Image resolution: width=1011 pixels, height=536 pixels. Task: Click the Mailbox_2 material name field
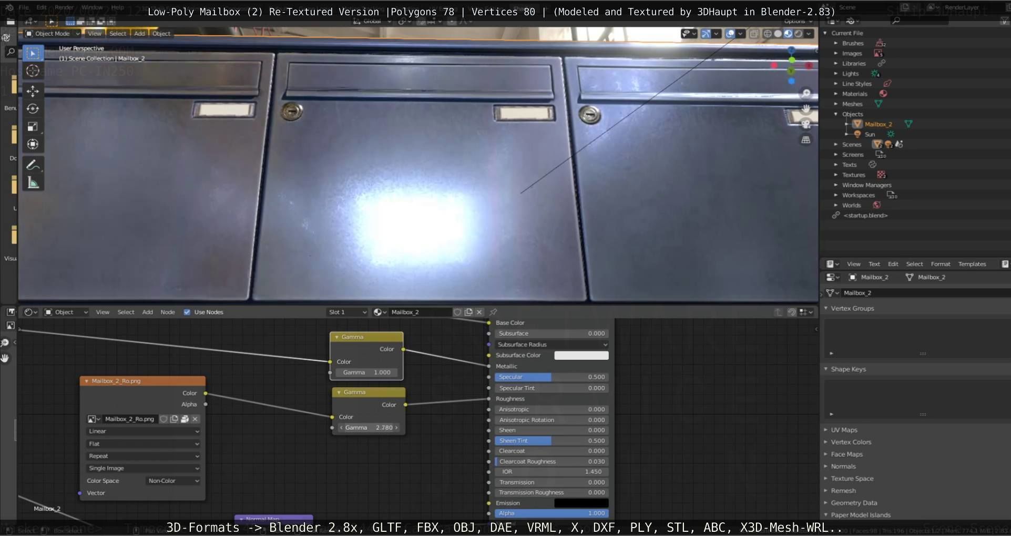tap(420, 312)
